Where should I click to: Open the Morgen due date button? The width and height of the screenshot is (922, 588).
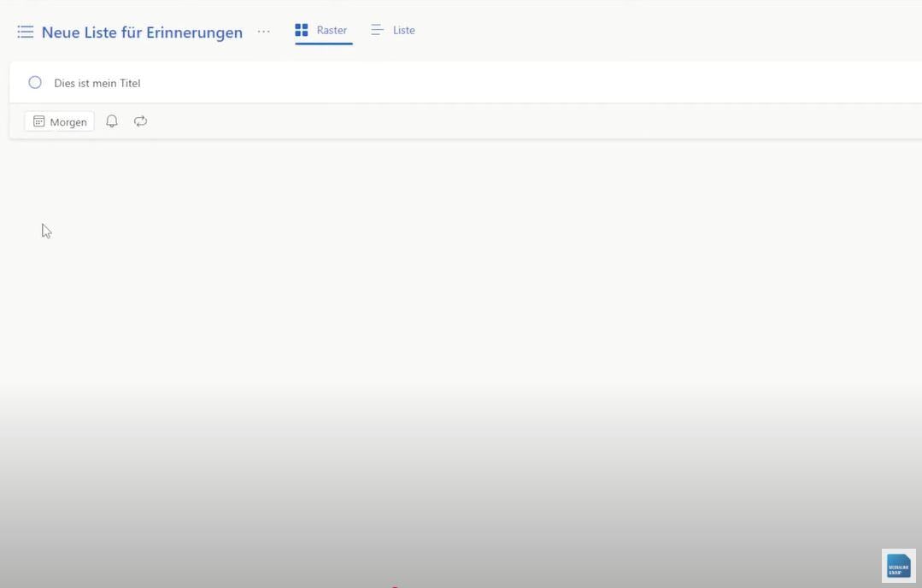(60, 121)
